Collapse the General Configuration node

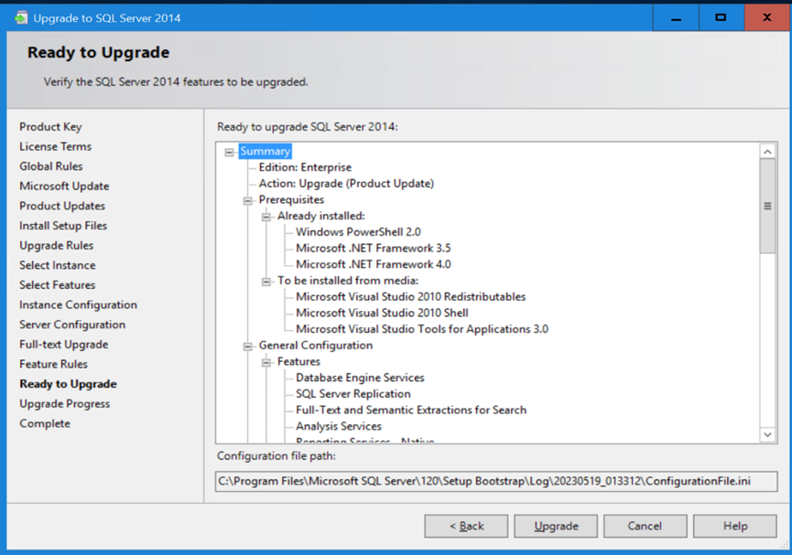pyautogui.click(x=247, y=347)
